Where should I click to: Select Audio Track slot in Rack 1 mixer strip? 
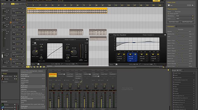(x=53, y=74)
